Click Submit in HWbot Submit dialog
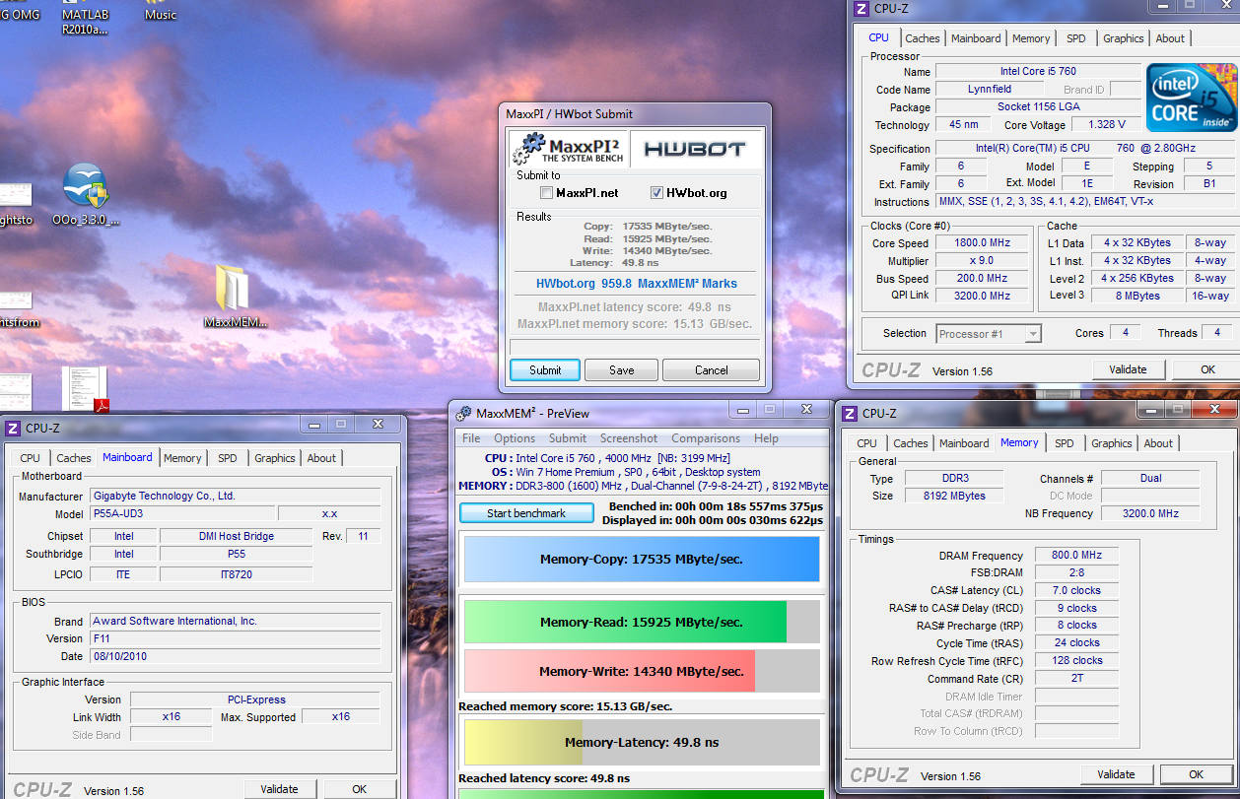1240x799 pixels. click(x=545, y=370)
